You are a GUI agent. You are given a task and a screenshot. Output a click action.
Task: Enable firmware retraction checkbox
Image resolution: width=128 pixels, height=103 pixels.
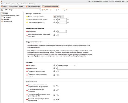pyautogui.click(x=58, y=90)
